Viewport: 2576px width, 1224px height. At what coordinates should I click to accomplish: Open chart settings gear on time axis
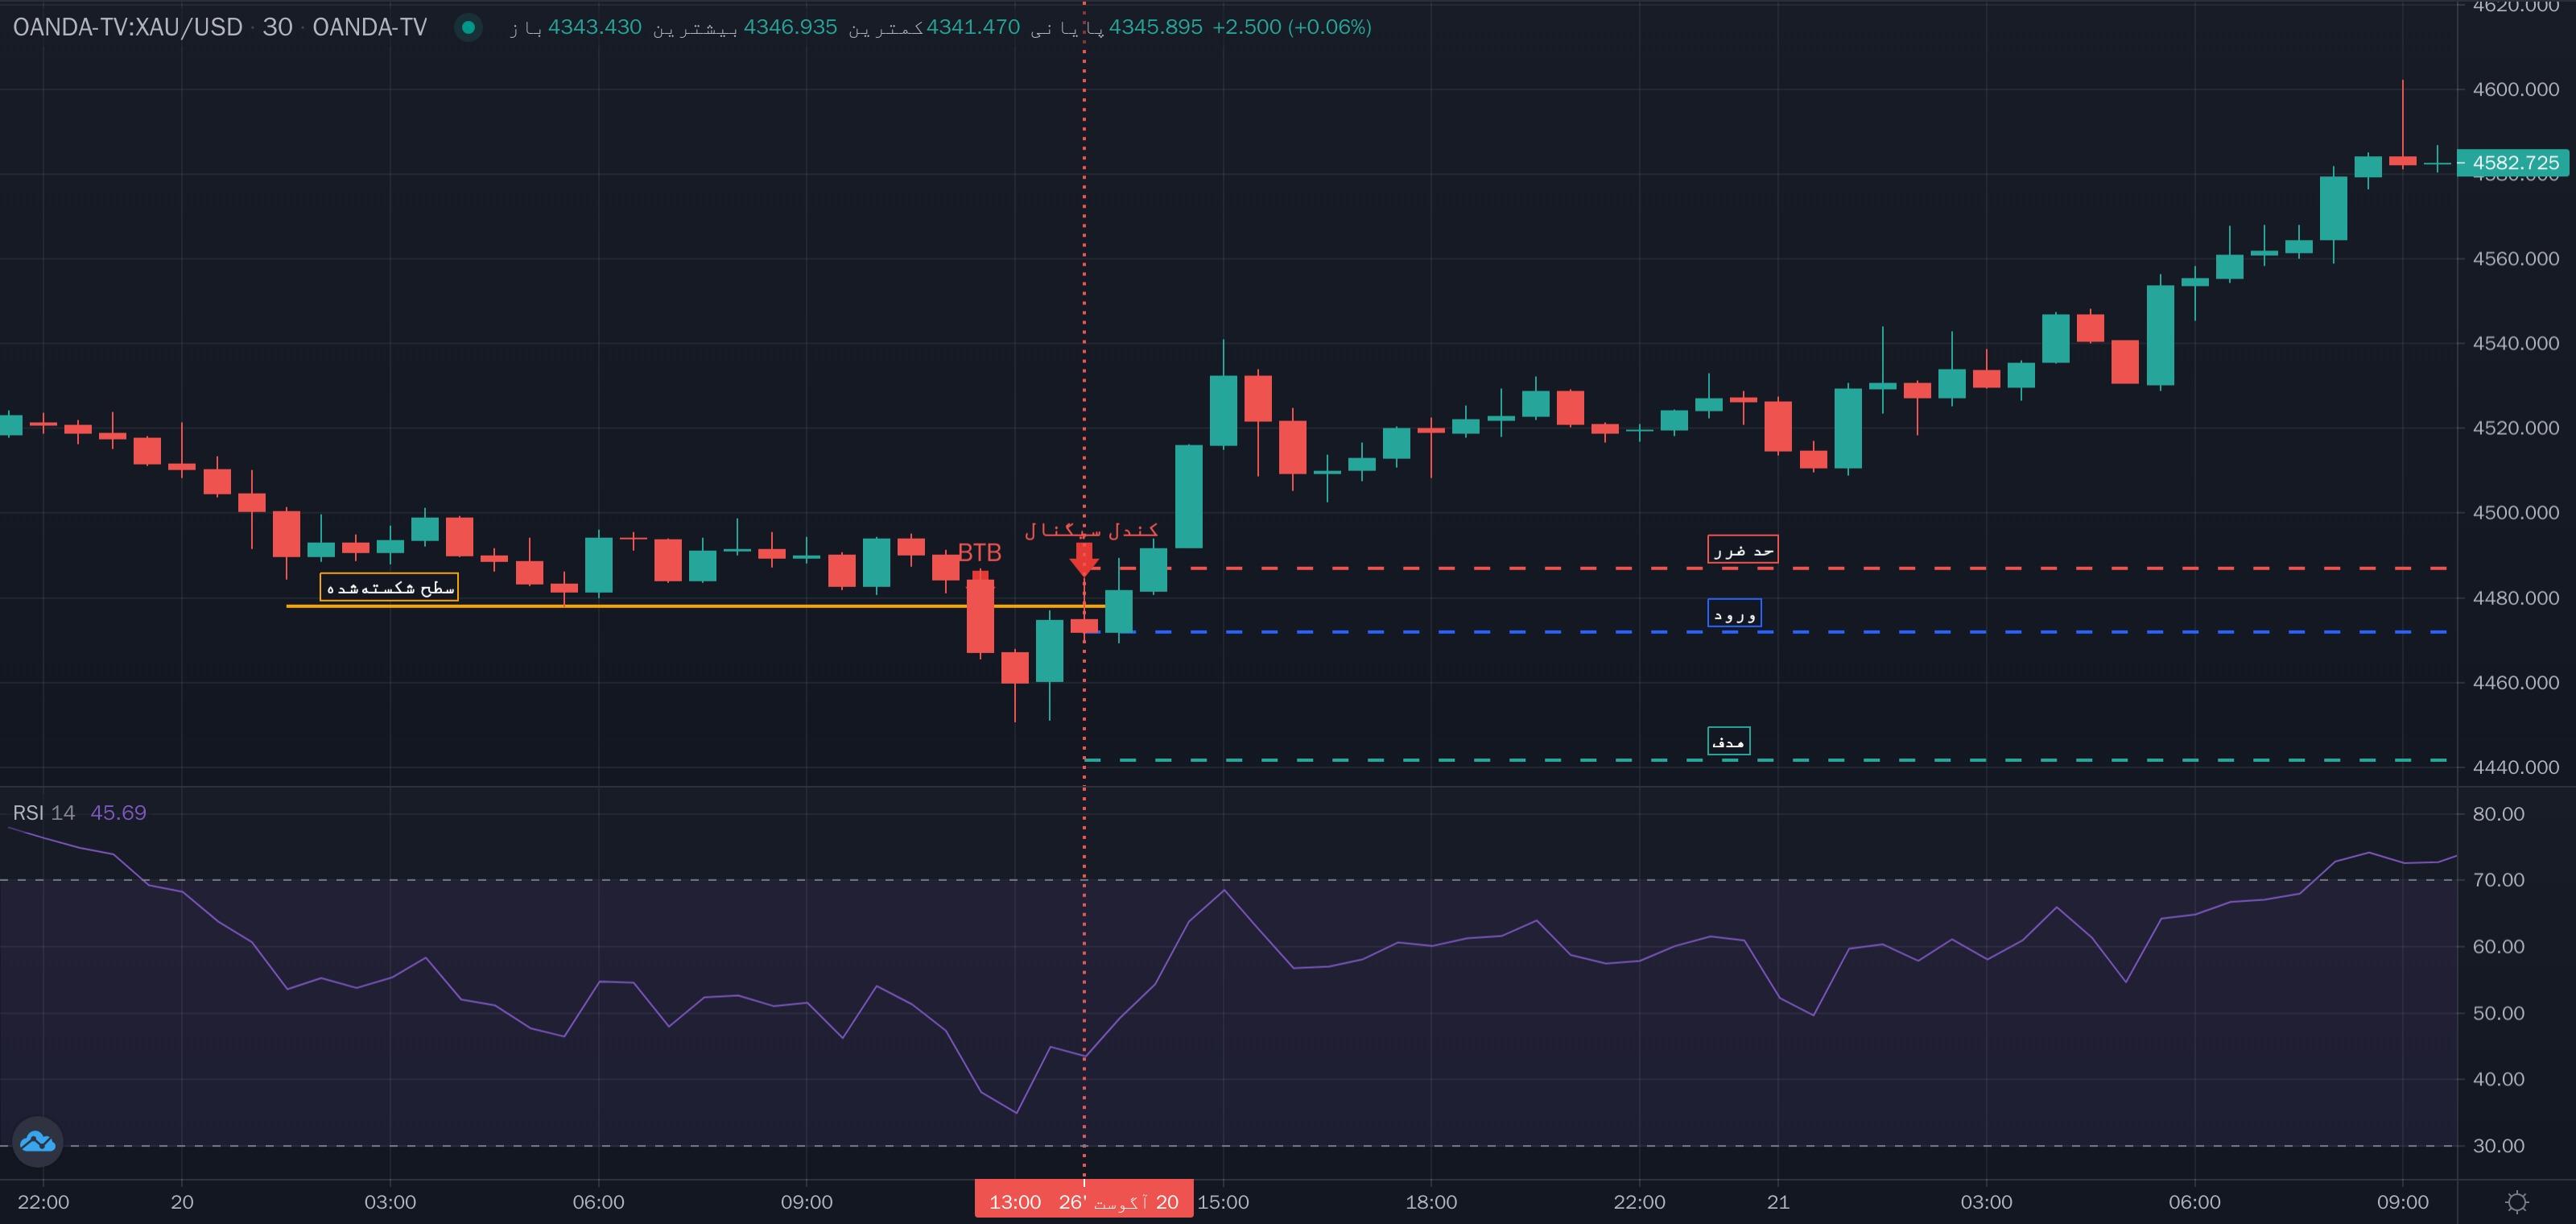click(x=2517, y=1202)
